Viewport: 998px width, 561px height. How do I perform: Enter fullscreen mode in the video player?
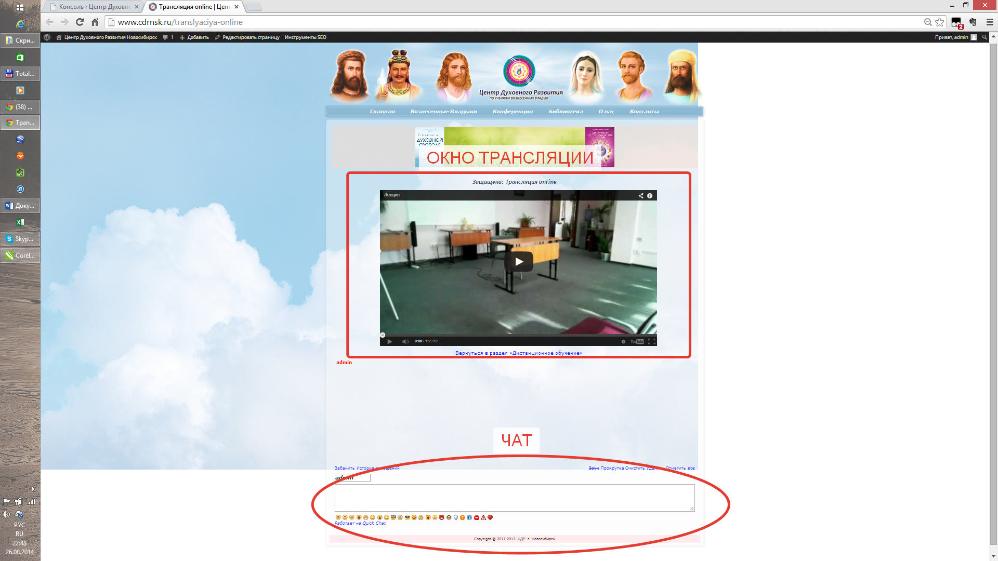coord(651,341)
